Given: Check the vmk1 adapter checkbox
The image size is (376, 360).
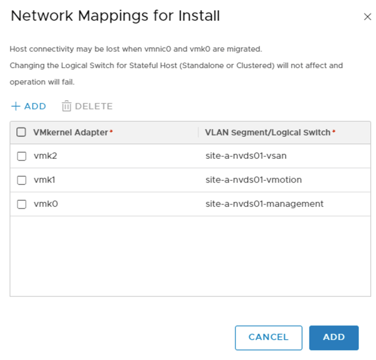Looking at the screenshot, I should click(x=21, y=180).
